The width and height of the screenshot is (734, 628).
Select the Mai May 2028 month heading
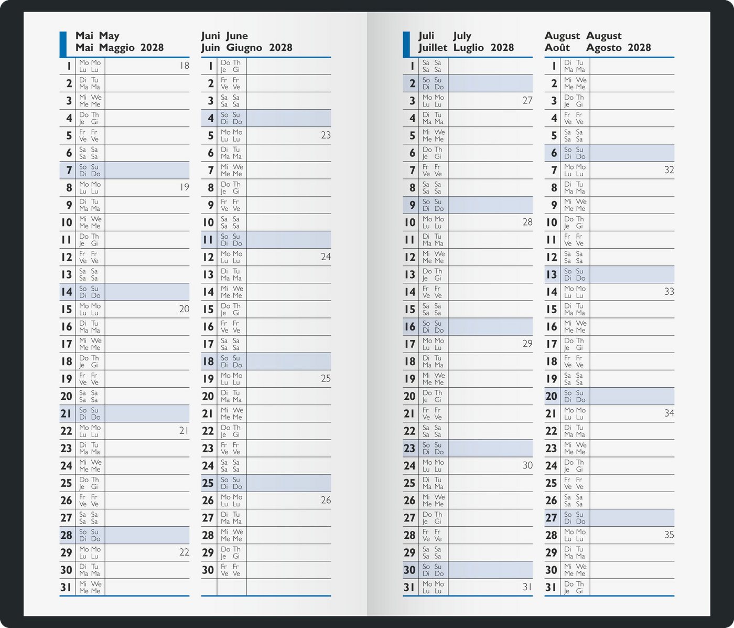[120, 42]
